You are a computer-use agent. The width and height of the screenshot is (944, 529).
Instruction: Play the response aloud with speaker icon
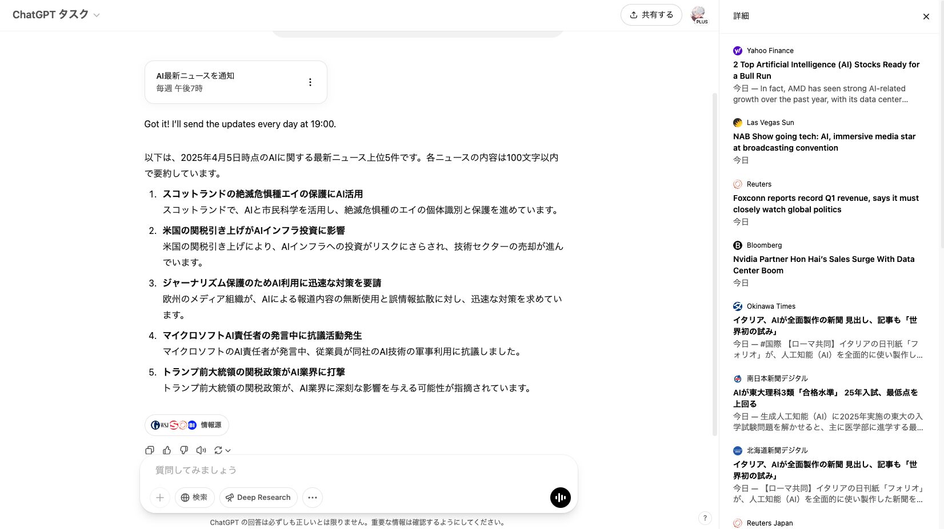click(201, 450)
